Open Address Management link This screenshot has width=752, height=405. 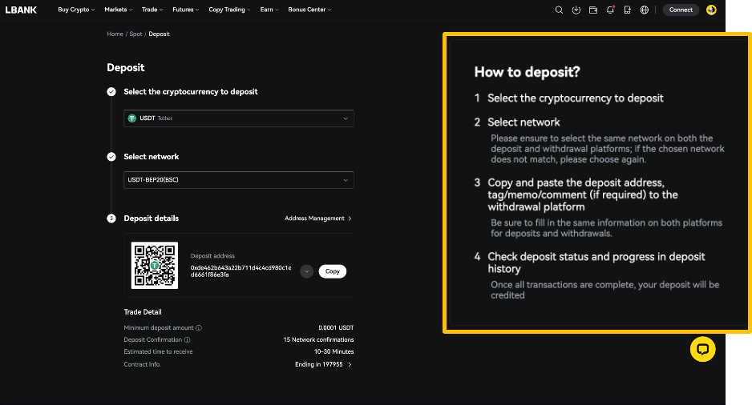[318, 219]
